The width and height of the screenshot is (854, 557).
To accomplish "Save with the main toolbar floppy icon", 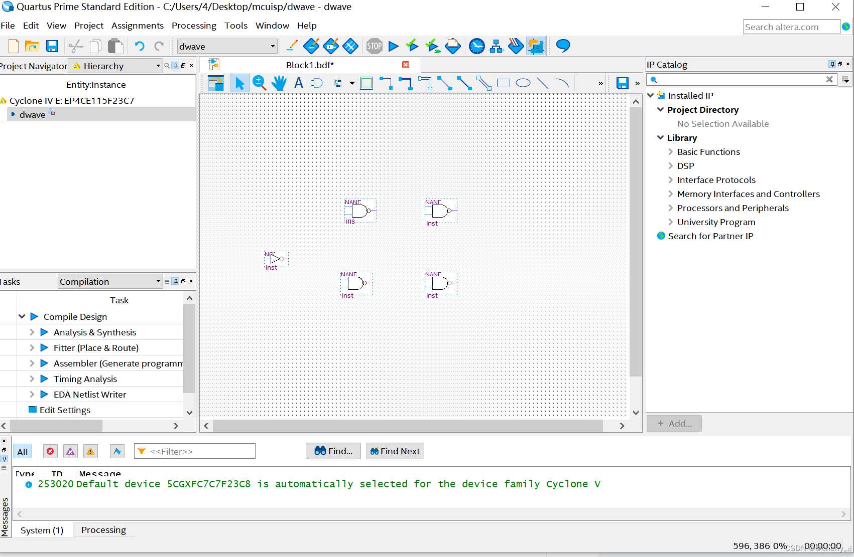I will pos(52,46).
